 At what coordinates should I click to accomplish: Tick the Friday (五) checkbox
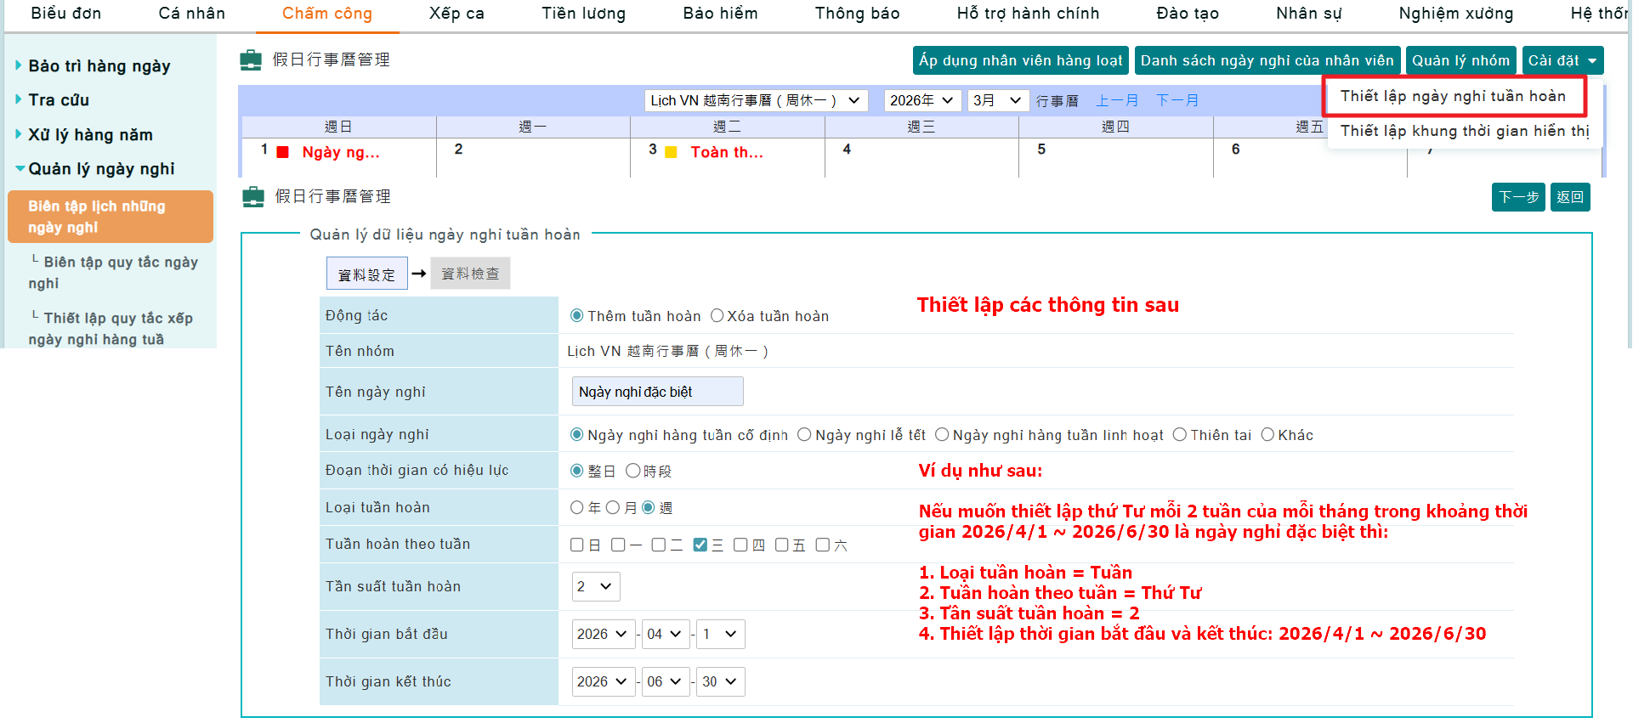pyautogui.click(x=782, y=545)
